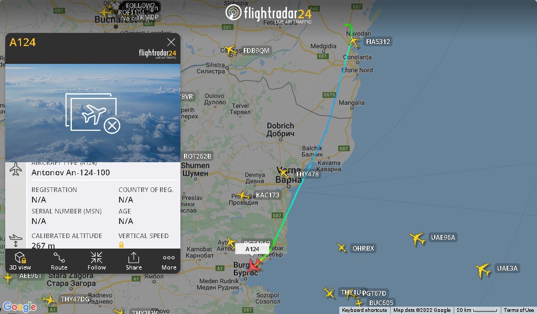
Task: Open the Flightradar24 logo at top
Action: tap(268, 14)
